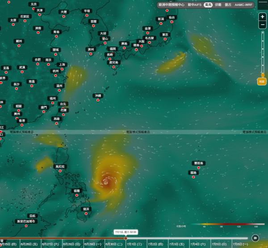Jump timeline to 6月30日 (二)
The height and width of the screenshot is (248, 268).
point(114,244)
